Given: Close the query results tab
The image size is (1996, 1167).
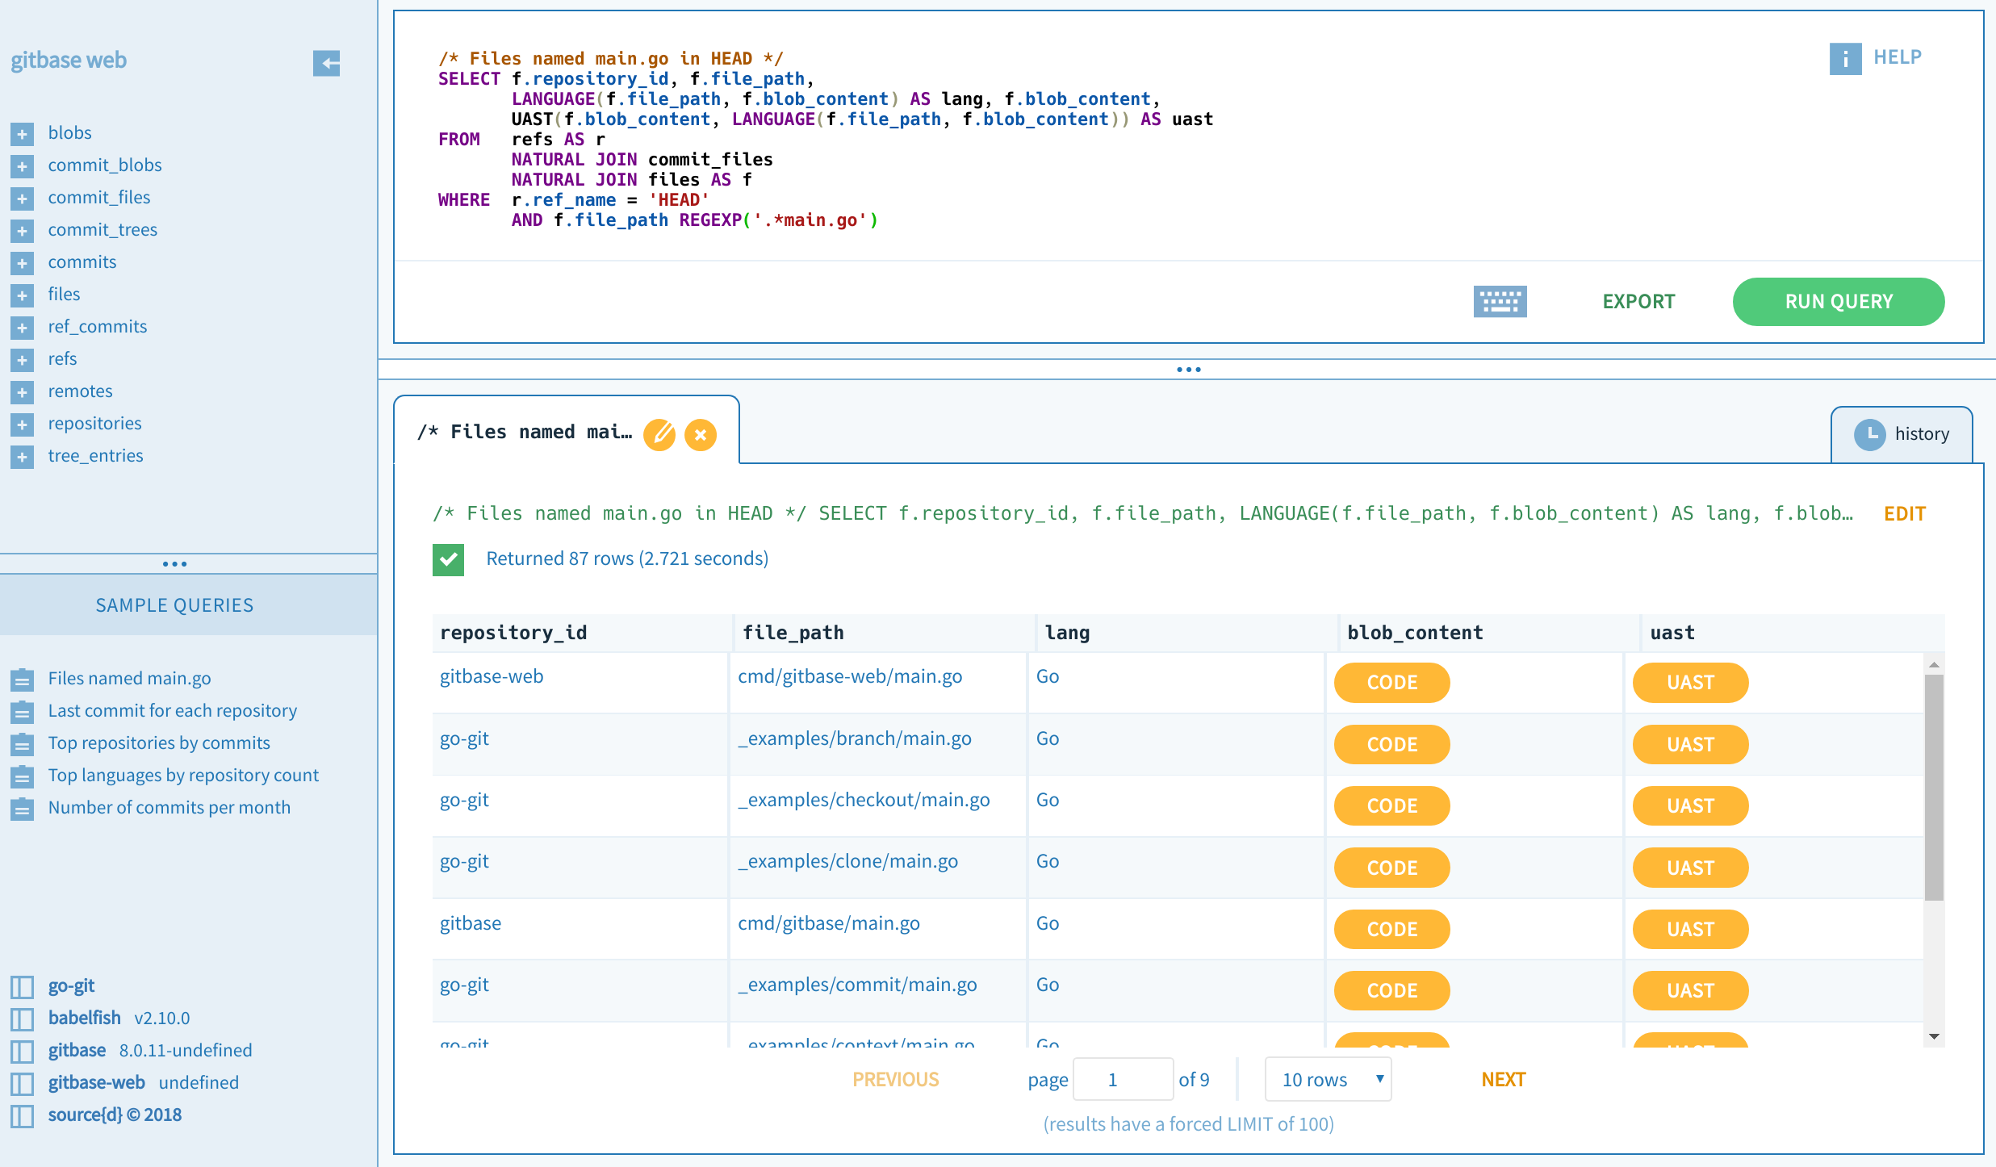Looking at the screenshot, I should coord(700,434).
